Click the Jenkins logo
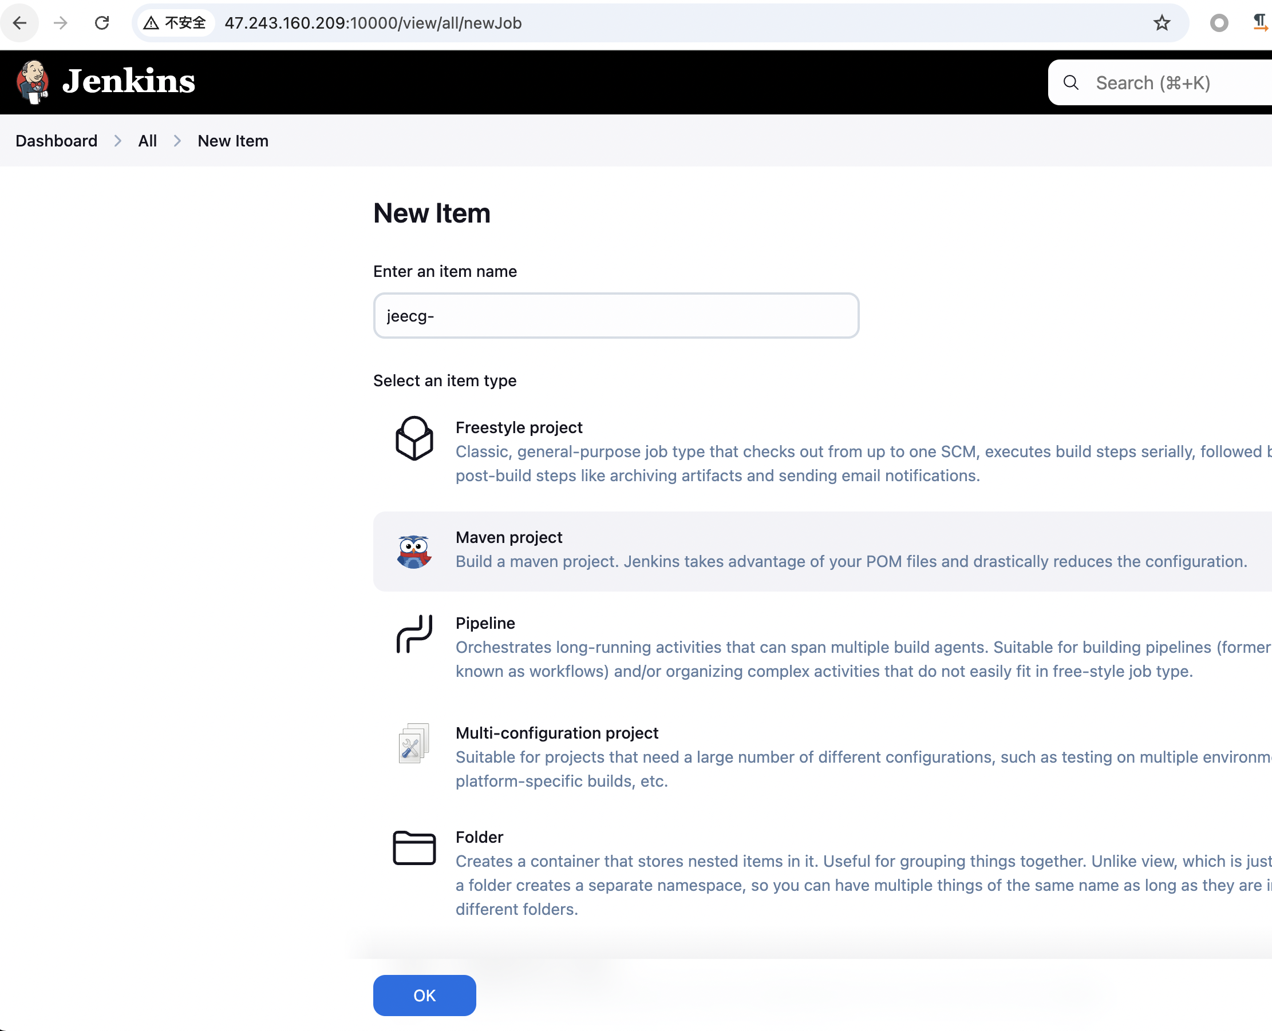 tap(107, 81)
